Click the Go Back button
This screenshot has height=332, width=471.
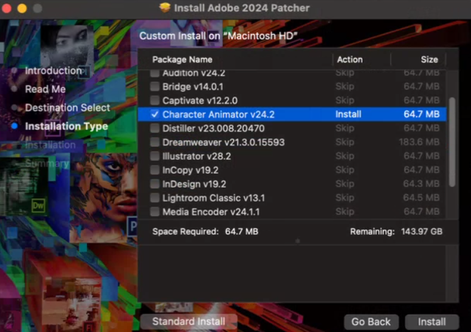point(371,322)
